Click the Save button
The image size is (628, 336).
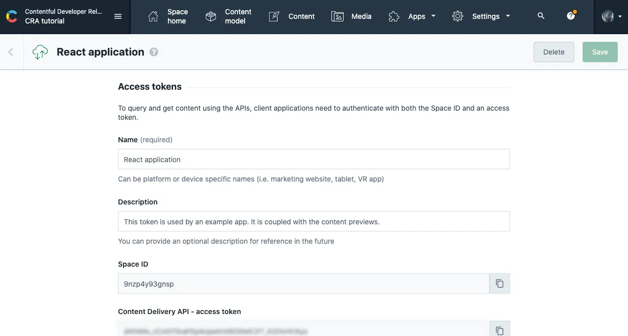(600, 52)
